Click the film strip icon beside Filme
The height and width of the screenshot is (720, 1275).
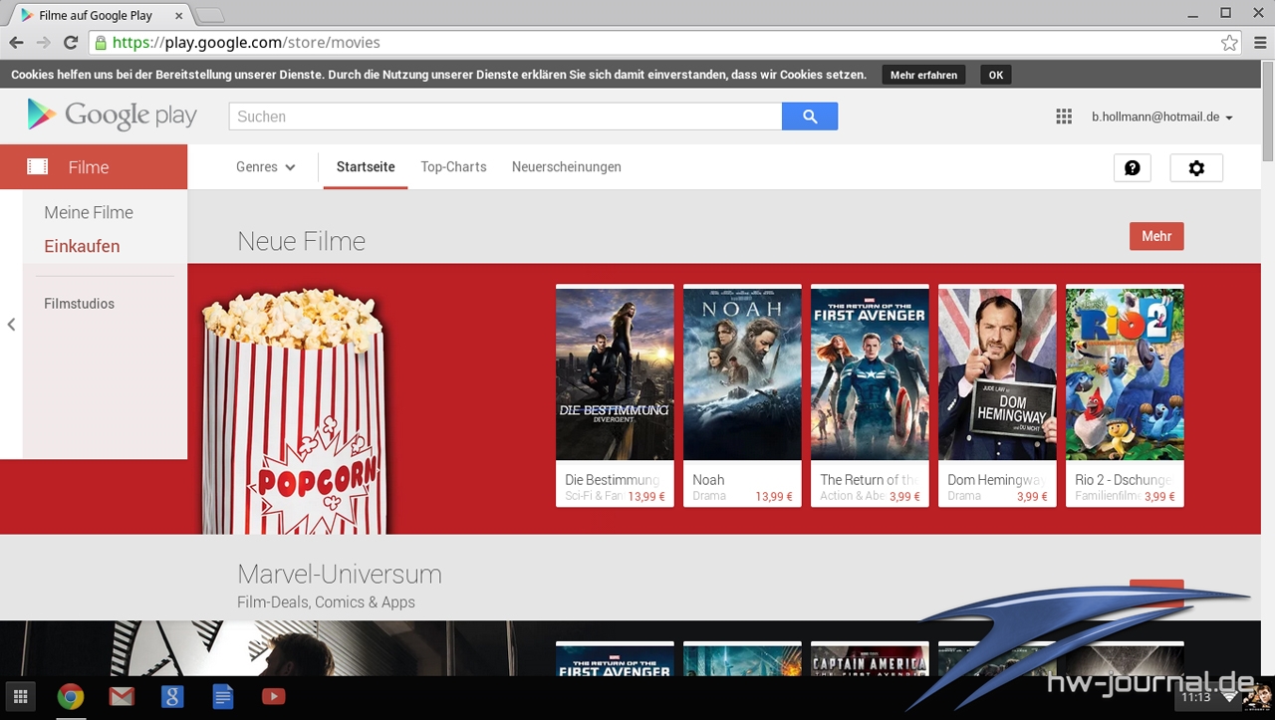[38, 166]
